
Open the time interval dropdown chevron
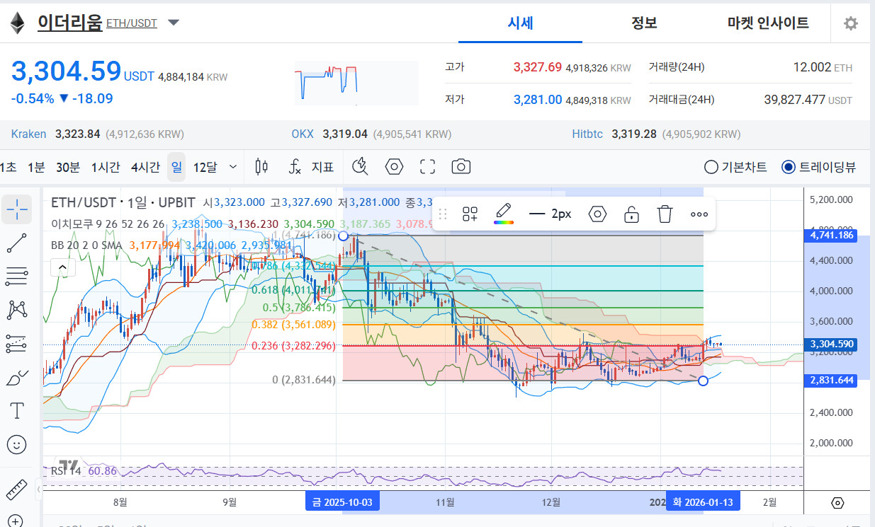click(x=233, y=168)
